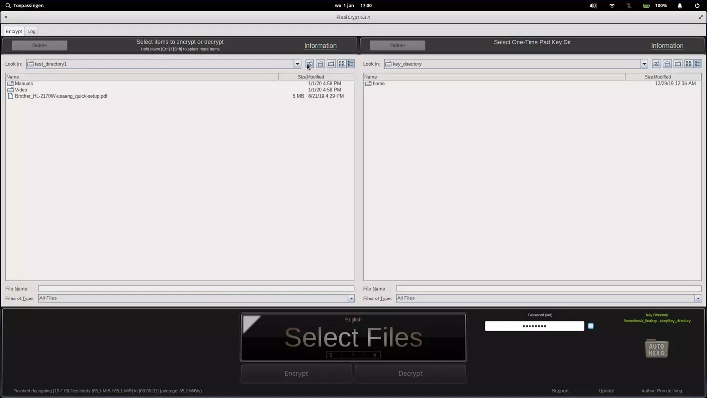Click the battery icon in the top bar
The width and height of the screenshot is (707, 398).
click(646, 6)
